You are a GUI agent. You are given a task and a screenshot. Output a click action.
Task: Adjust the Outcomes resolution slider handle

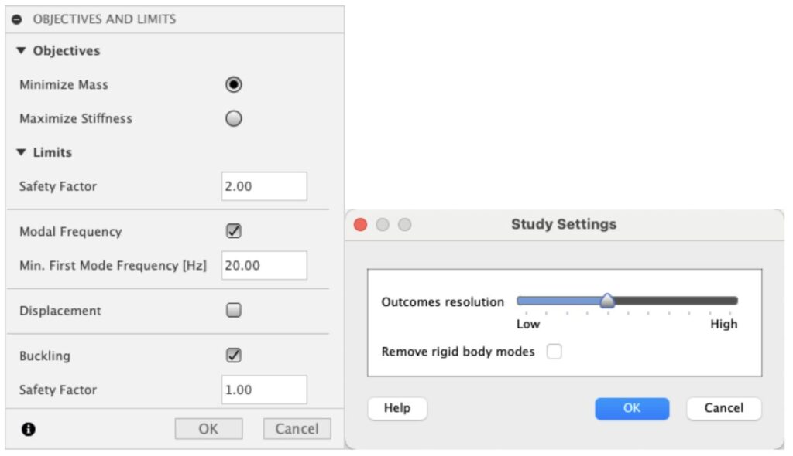607,301
